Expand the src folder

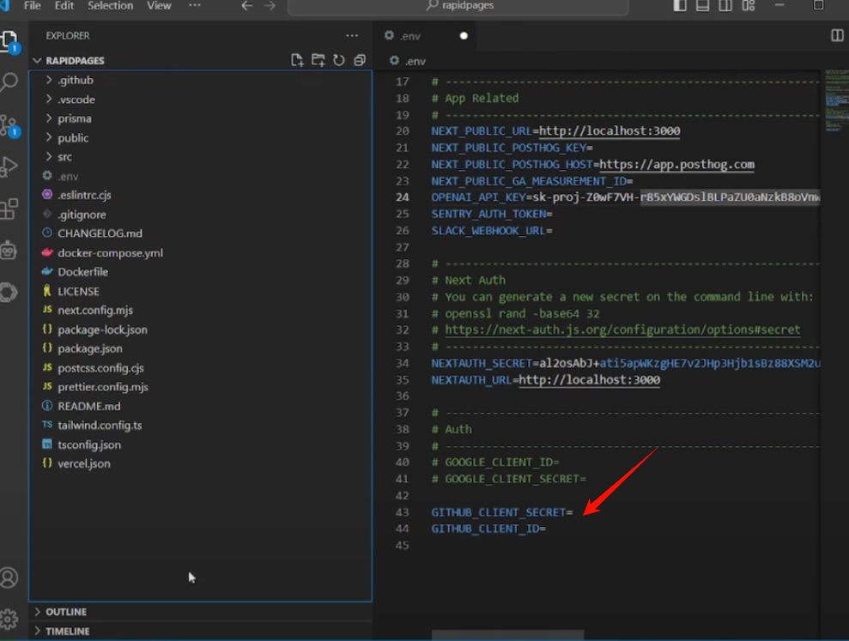[64, 157]
